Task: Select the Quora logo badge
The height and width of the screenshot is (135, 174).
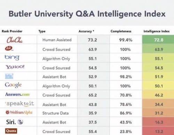Action: (x=11, y=131)
